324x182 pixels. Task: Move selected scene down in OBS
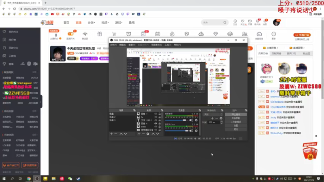[x=126, y=134]
